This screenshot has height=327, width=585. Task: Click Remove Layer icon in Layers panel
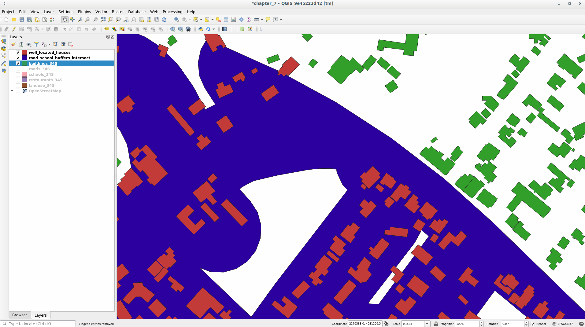[x=71, y=44]
